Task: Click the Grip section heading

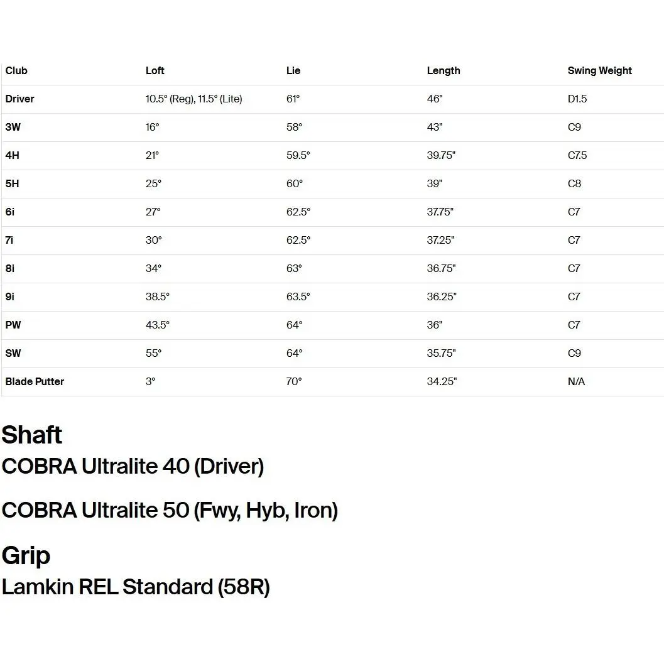Action: 26,556
